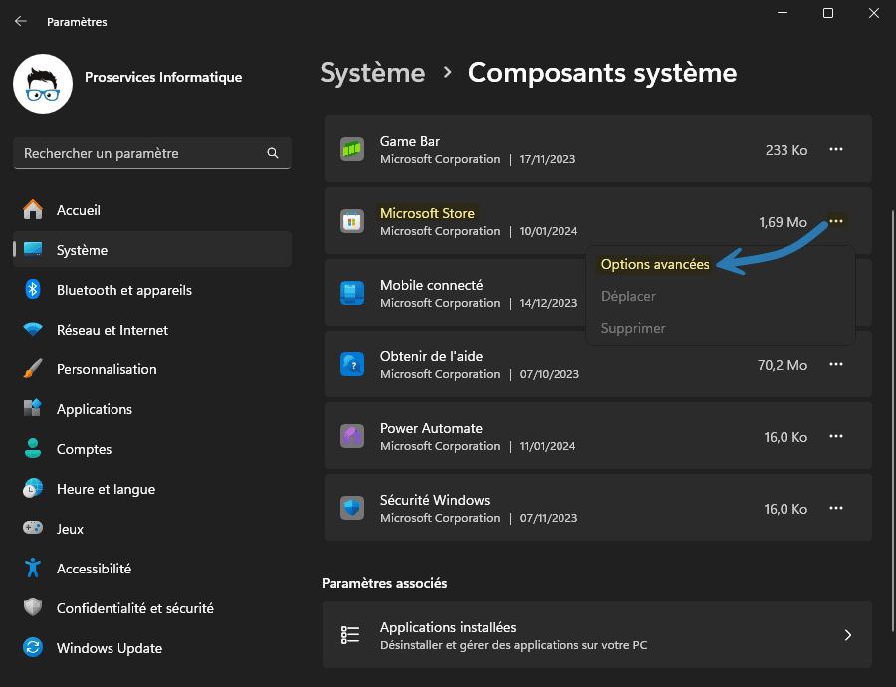Image resolution: width=896 pixels, height=687 pixels.
Task: Click the Microsoft Store icon
Action: [x=351, y=220]
